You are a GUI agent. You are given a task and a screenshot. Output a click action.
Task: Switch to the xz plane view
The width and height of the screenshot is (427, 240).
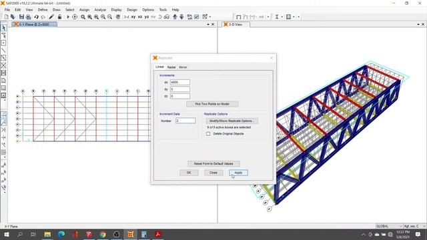point(140,17)
